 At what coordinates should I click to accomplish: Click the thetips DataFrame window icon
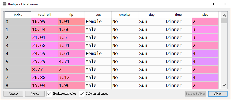pos(5,4)
